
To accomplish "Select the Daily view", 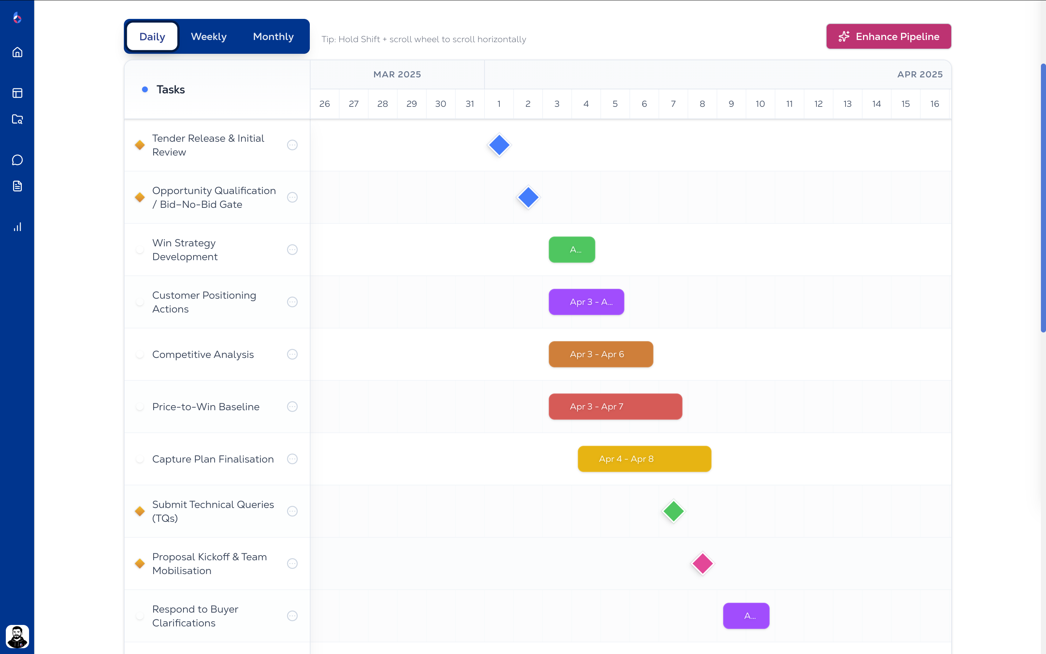I will 151,36.
